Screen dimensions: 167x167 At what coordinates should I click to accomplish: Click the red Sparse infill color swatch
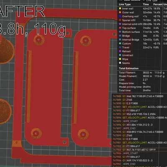(x=120, y=20)
